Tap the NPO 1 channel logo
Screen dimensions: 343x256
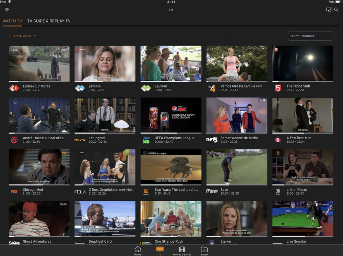[14, 88]
